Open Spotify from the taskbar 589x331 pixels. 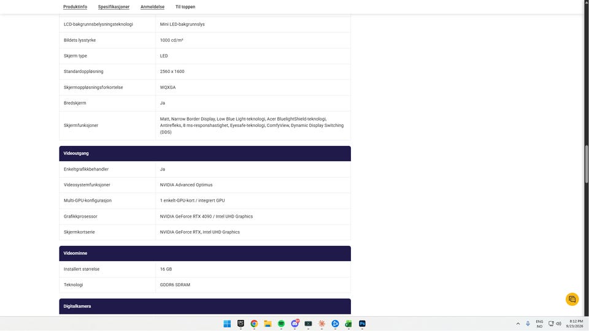[x=281, y=324]
